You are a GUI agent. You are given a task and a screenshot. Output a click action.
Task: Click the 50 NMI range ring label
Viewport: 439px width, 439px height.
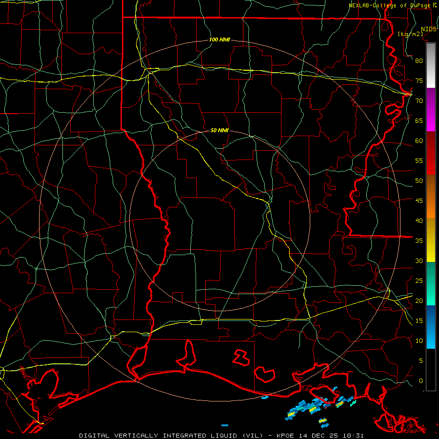click(x=219, y=130)
